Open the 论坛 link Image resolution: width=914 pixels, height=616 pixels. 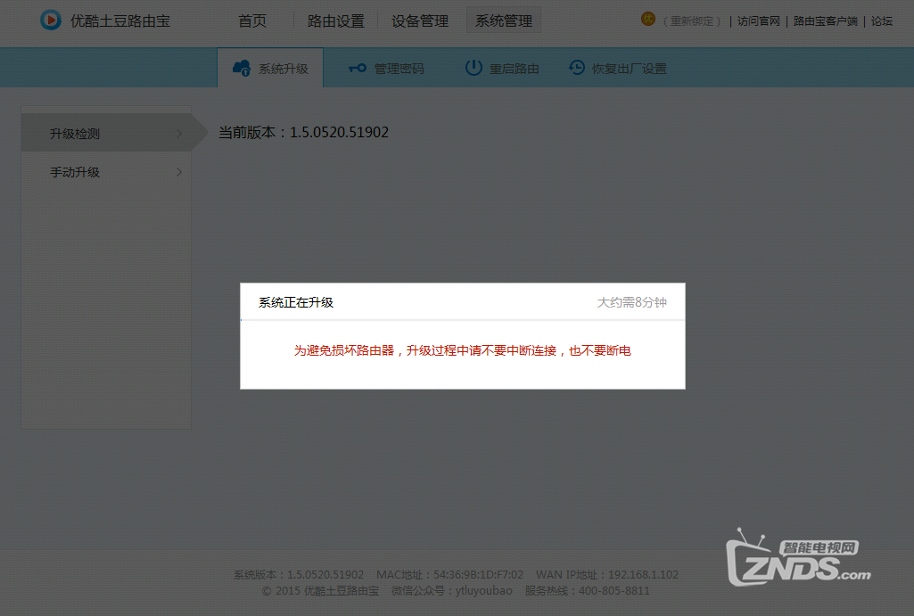[881, 21]
